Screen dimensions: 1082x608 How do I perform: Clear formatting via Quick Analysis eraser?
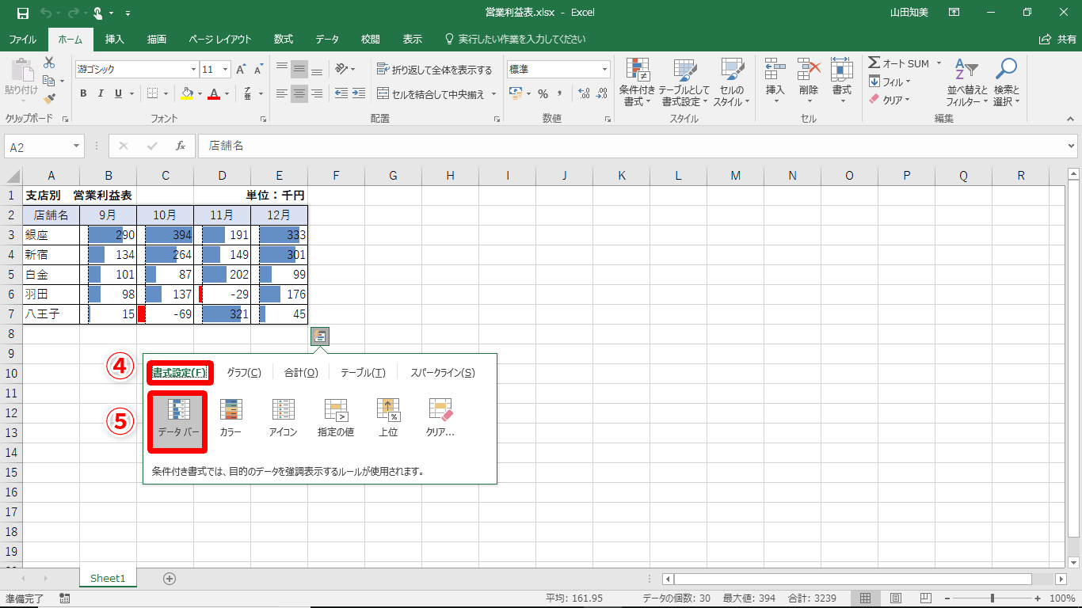tap(440, 418)
